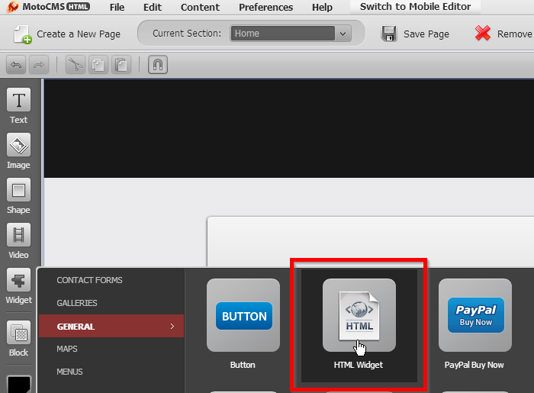Screen dimensions: 534x393
Task: Add the Button widget
Action: pyautogui.click(x=243, y=315)
